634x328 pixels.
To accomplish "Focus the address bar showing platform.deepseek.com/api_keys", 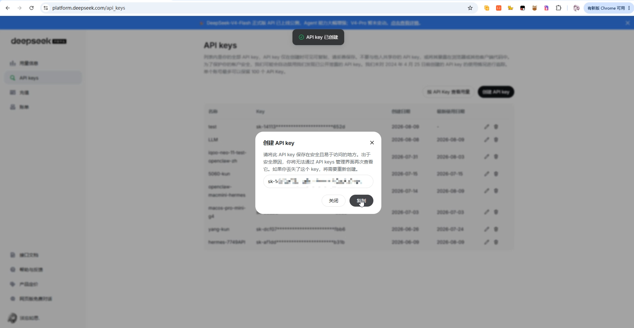I will 259,8.
